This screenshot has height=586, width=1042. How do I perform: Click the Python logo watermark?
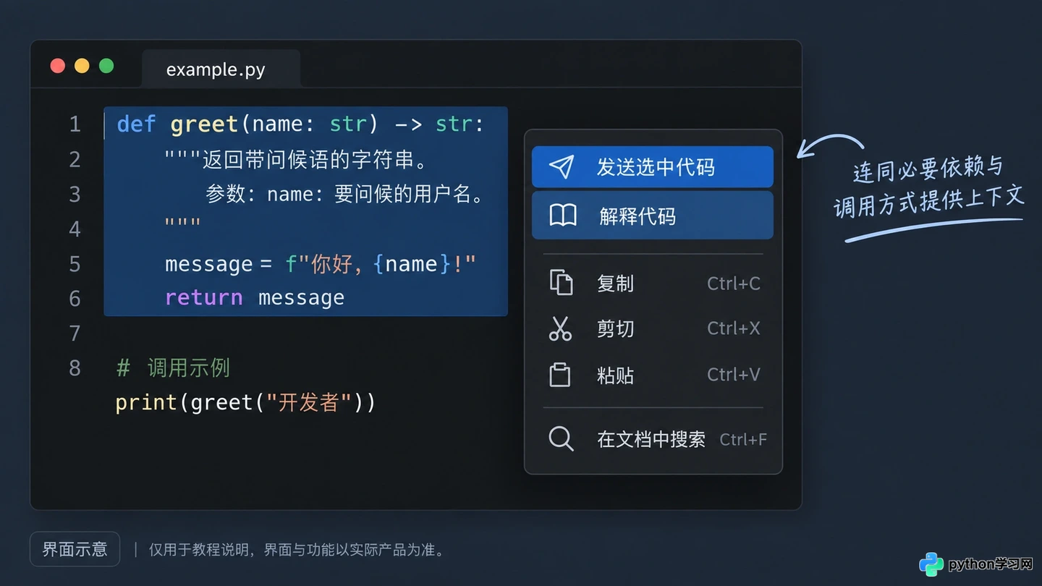(931, 564)
